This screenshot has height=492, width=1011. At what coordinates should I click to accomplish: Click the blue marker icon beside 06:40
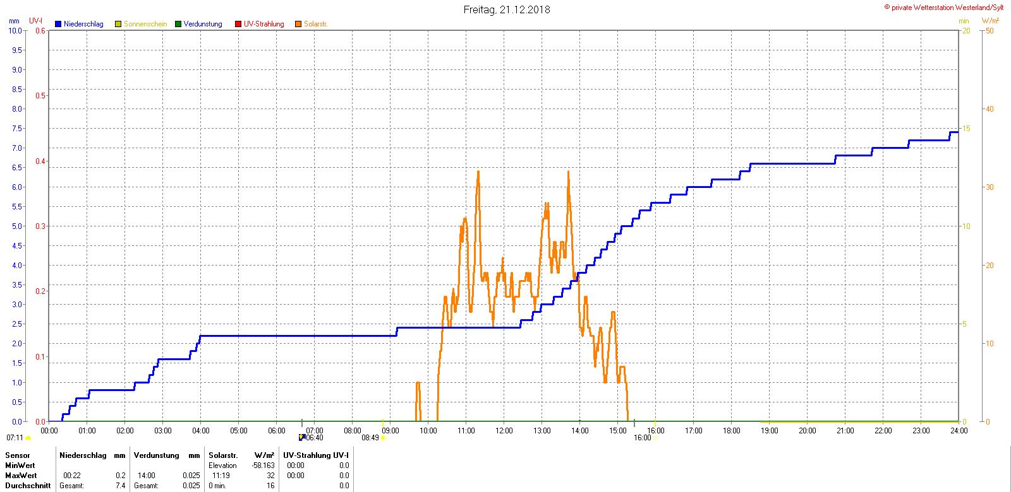pyautogui.click(x=302, y=437)
